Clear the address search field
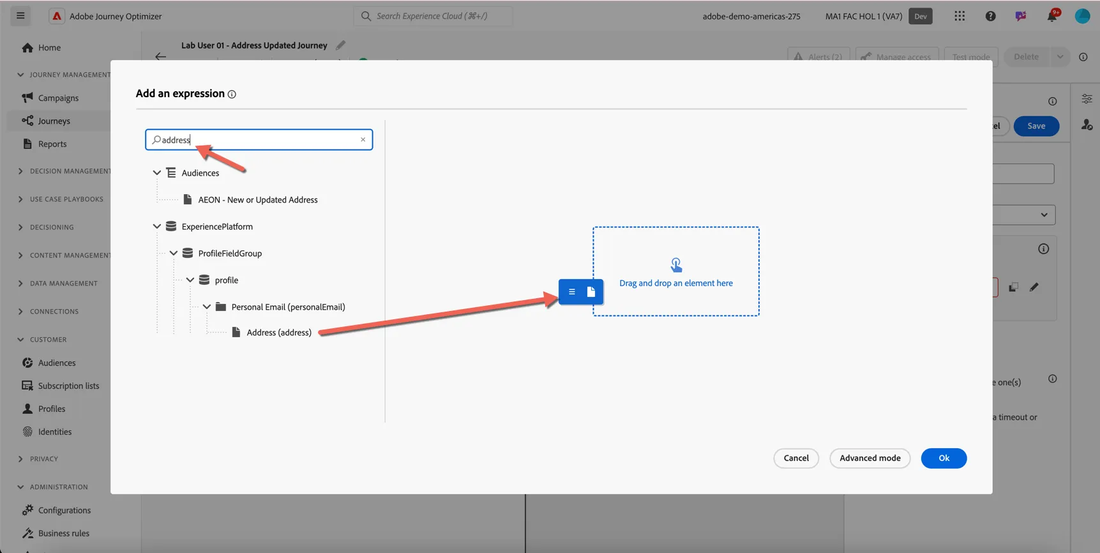Viewport: 1100px width, 553px height. [363, 140]
